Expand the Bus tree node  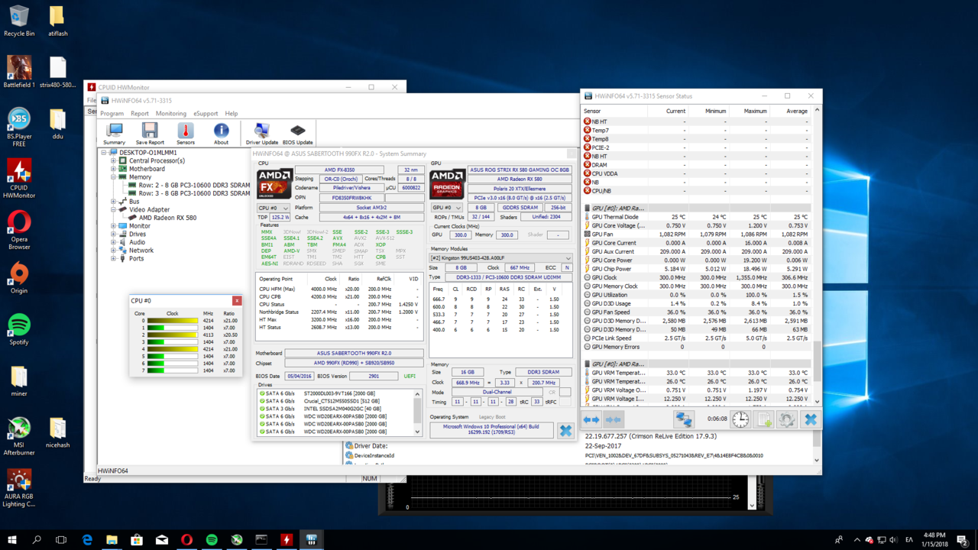point(113,201)
